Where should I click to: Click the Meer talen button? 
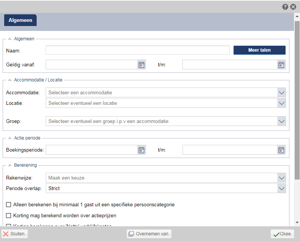(x=260, y=50)
